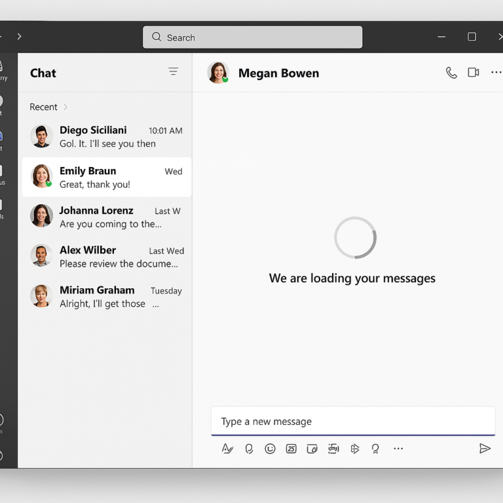Open the filter icon in Chat header
This screenshot has height=503, width=503.
tap(173, 72)
